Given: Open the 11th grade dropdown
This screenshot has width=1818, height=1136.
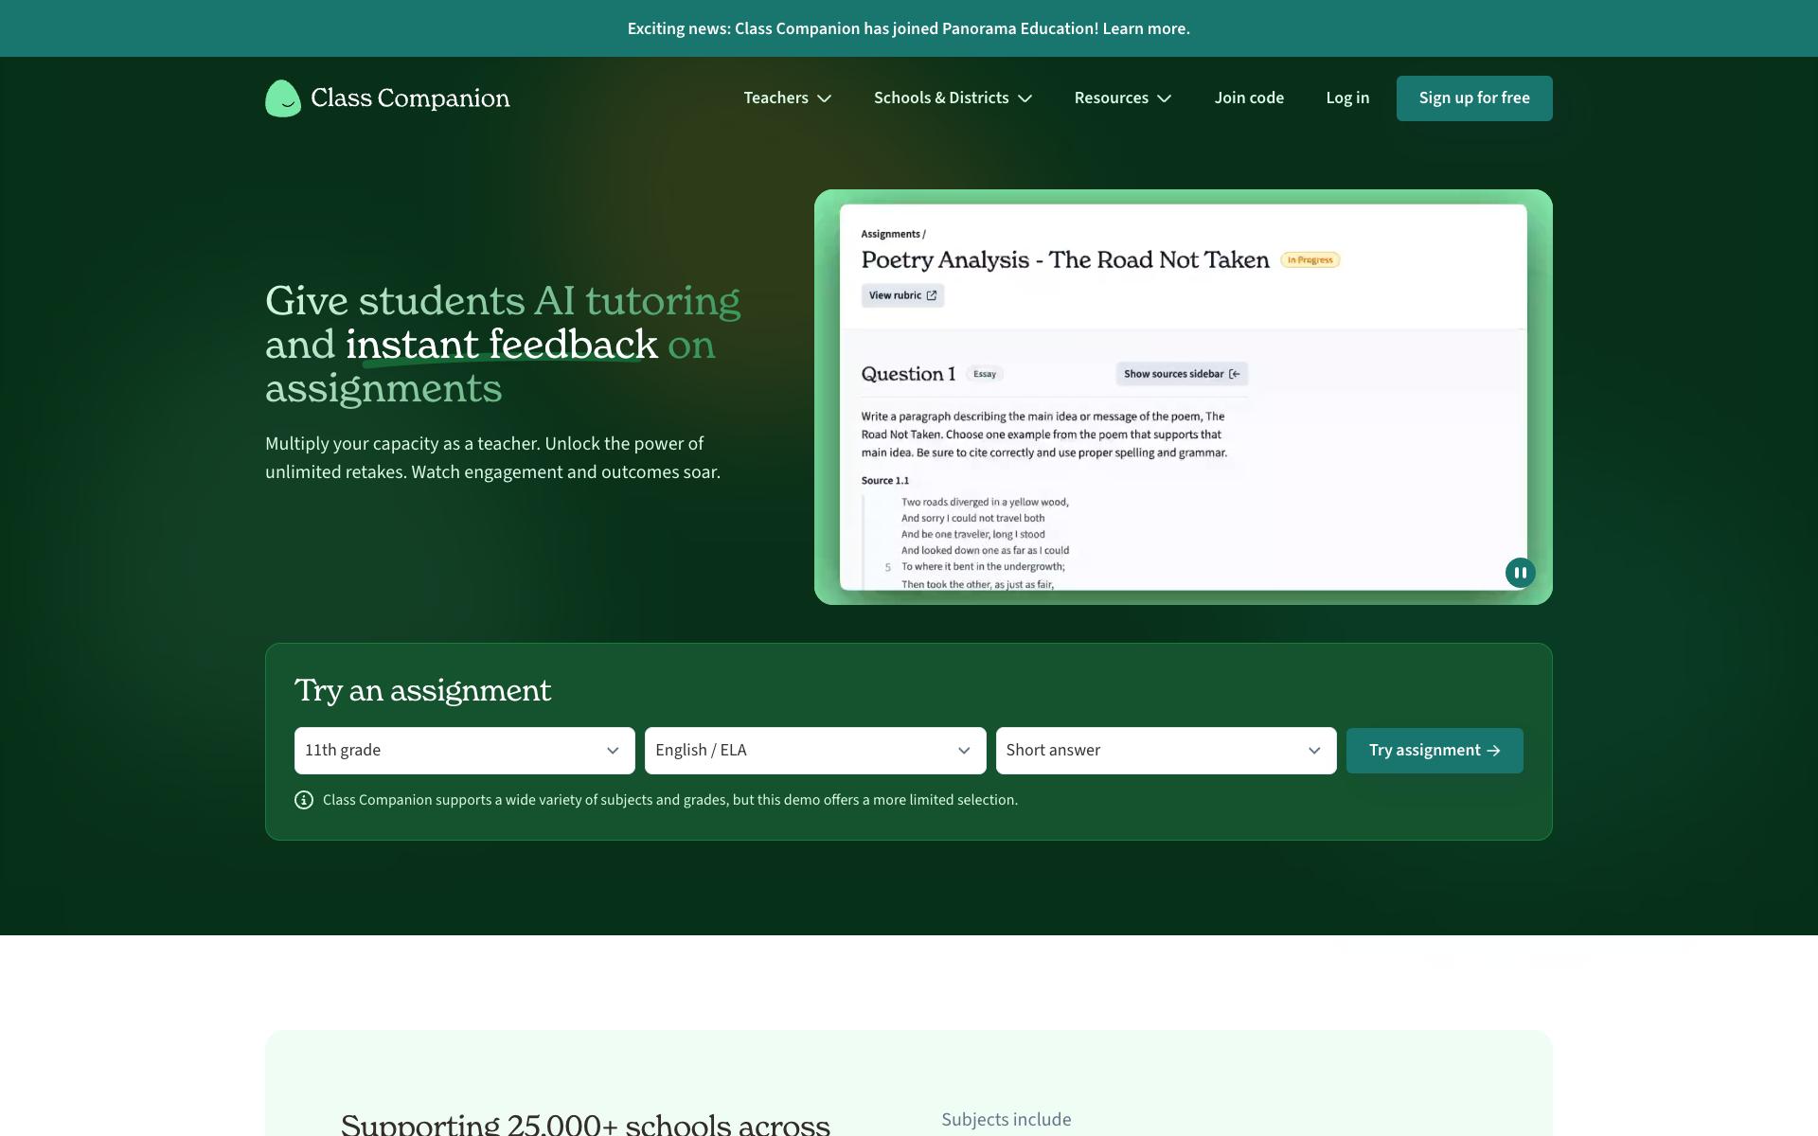Looking at the screenshot, I should point(465,751).
